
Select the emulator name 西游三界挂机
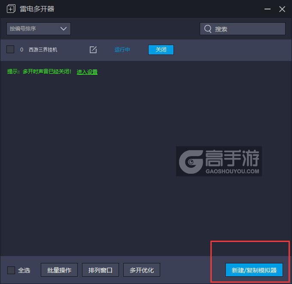click(x=43, y=50)
